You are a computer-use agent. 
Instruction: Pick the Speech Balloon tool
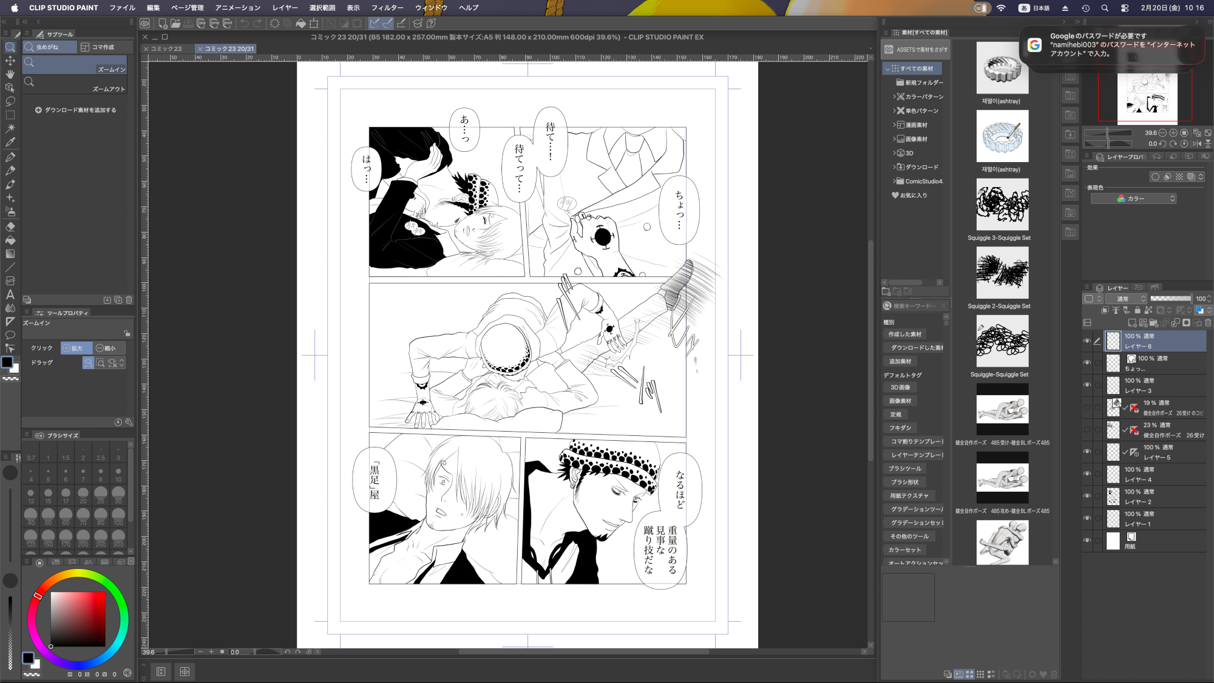pos(10,335)
